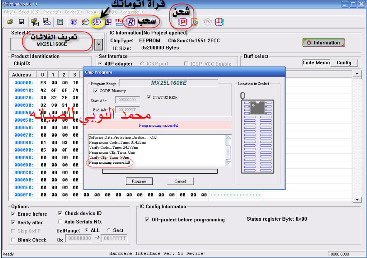Click the read chip ID icon
Viewport: 367px width, 258px height.
[x=73, y=22]
